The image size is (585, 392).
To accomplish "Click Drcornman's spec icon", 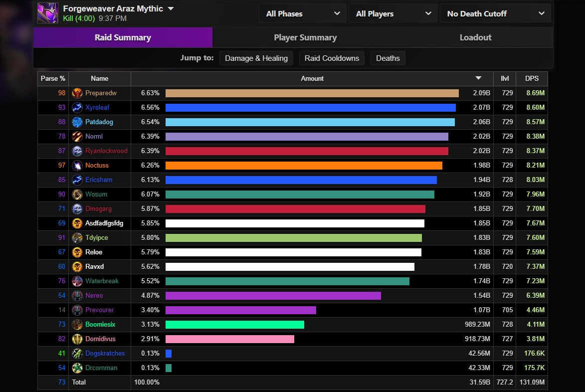I will click(x=77, y=368).
